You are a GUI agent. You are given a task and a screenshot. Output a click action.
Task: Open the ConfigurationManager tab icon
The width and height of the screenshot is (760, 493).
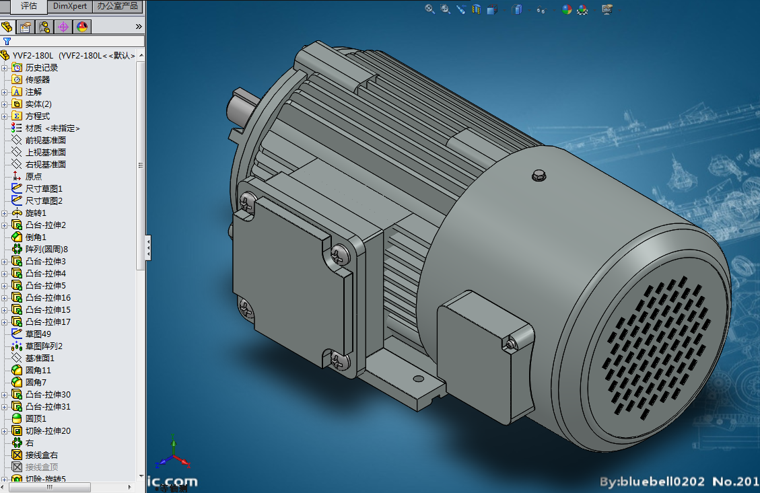(x=44, y=27)
